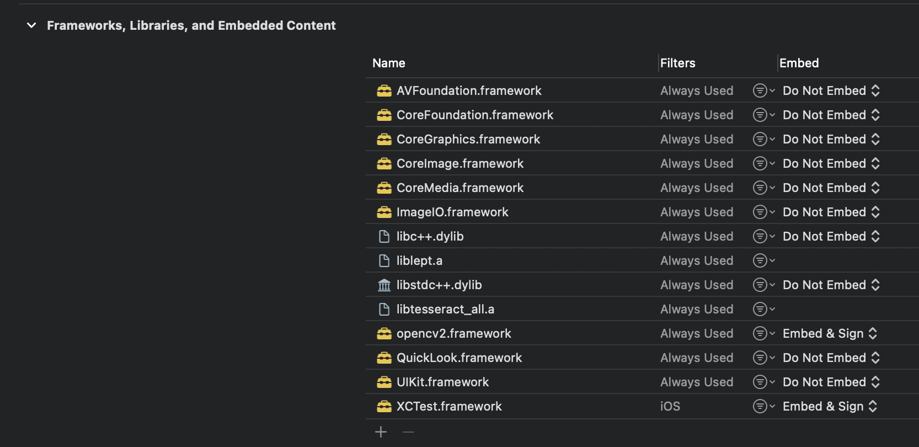Select the liblept.a row name
The width and height of the screenshot is (919, 447).
point(419,260)
